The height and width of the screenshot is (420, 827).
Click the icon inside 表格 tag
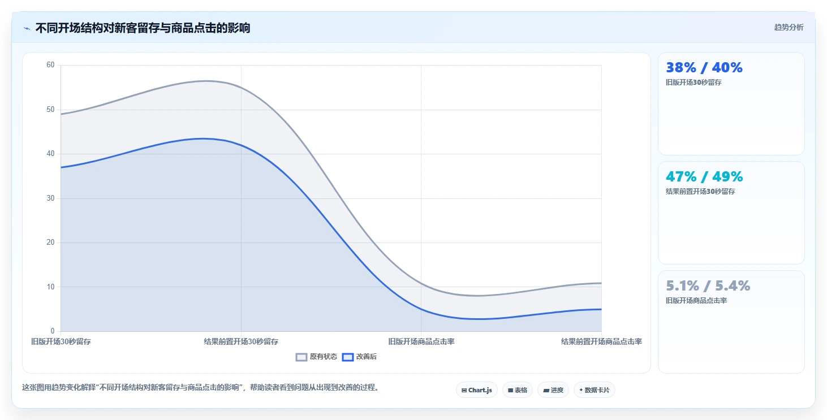(x=510, y=391)
